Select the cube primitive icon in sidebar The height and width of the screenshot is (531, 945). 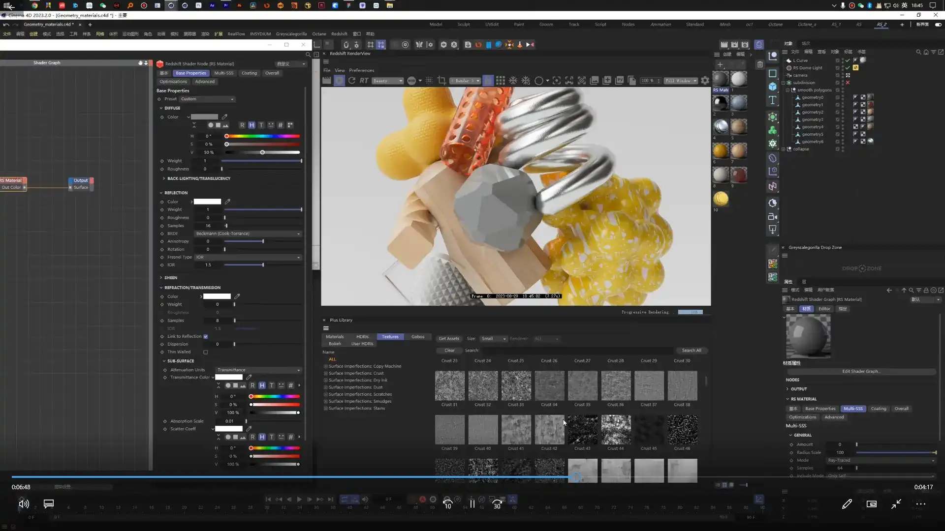[773, 87]
